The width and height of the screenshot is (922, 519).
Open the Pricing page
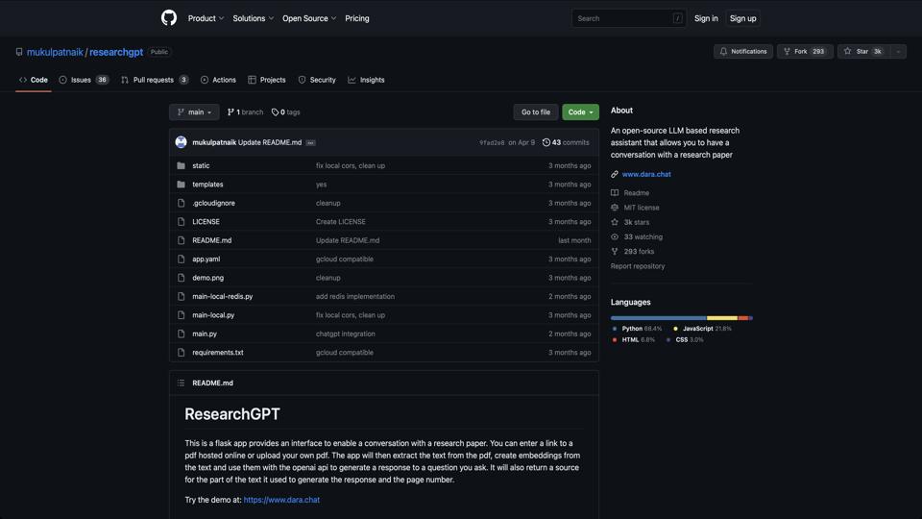pyautogui.click(x=357, y=18)
